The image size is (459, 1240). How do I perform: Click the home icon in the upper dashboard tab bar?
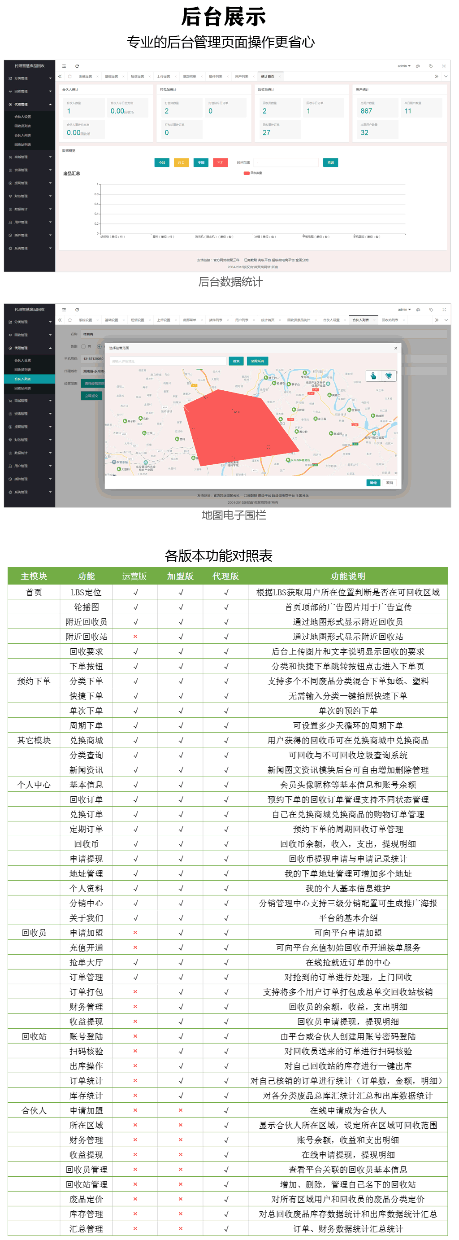coord(70,77)
